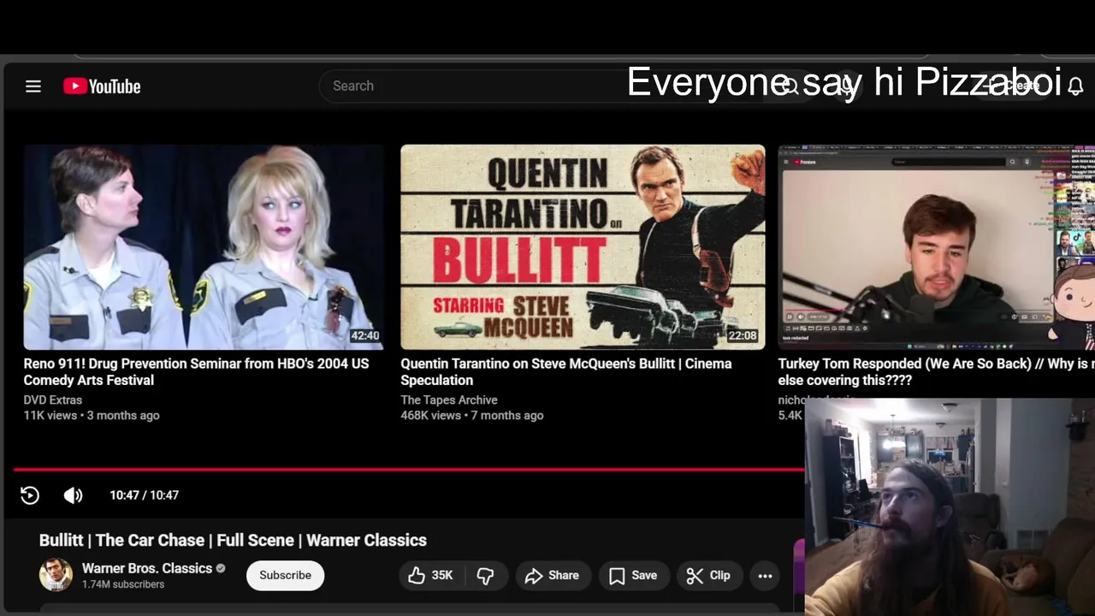Replay the video with the replay icon

coord(30,495)
